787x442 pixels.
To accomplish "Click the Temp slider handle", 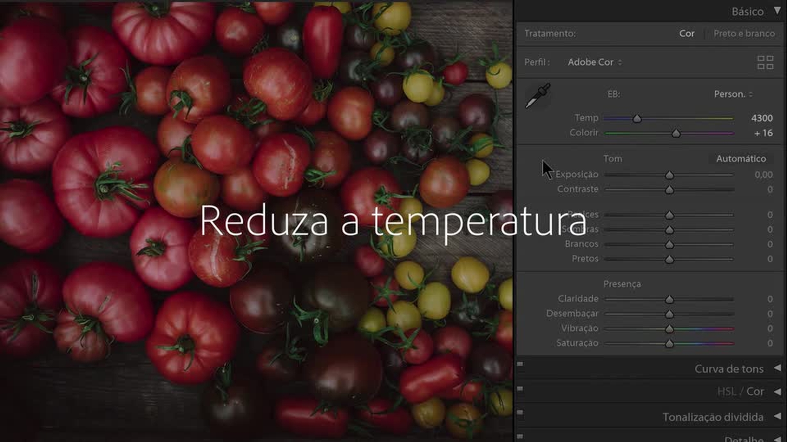I will [637, 119].
